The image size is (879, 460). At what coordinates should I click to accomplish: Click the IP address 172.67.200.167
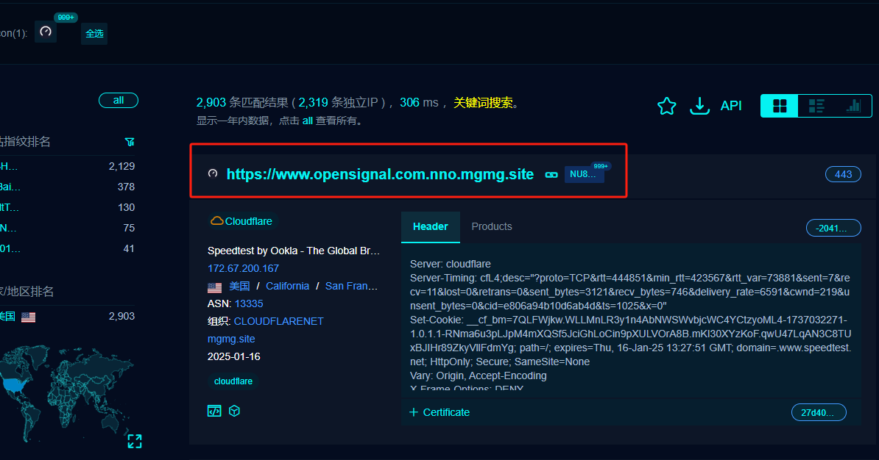tap(243, 268)
